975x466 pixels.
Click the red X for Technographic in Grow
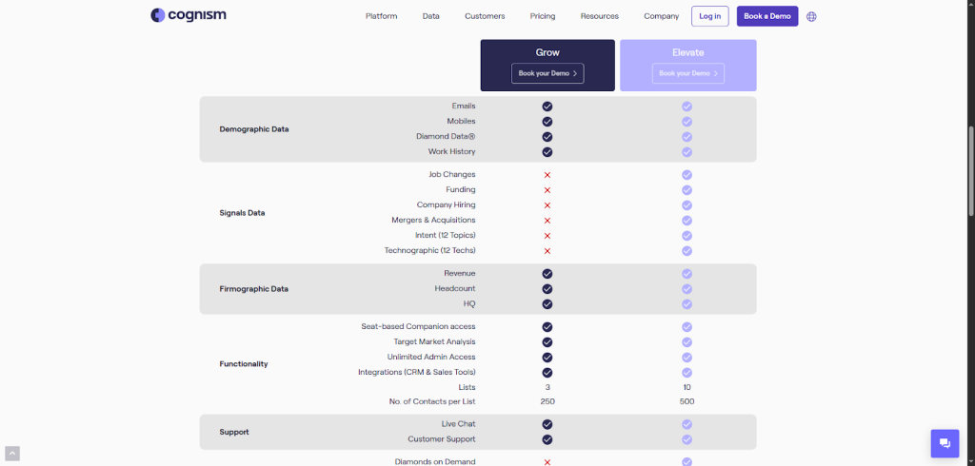[x=547, y=251]
